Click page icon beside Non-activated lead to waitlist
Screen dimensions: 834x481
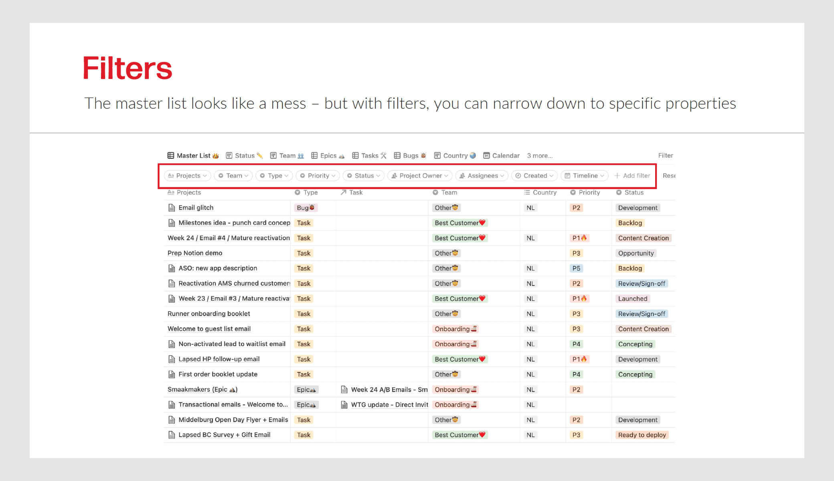pyautogui.click(x=172, y=344)
